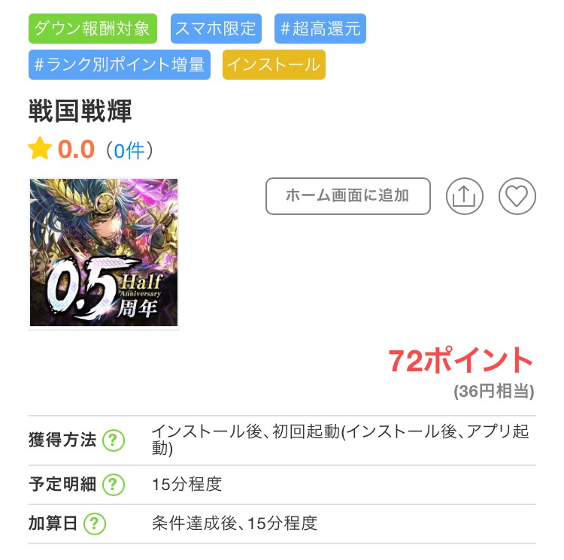Click the yellow rating star icon

(x=40, y=148)
